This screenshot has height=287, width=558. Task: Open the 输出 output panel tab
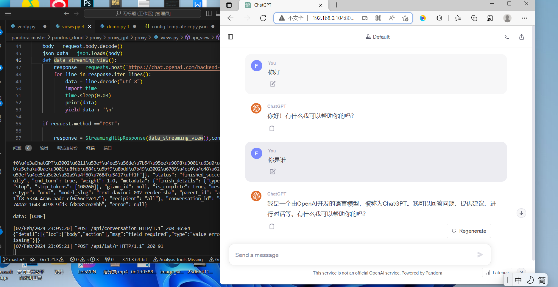[x=44, y=148]
